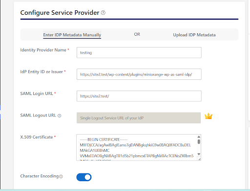Select the Enter IDP Metadata Manually tab

coord(72,35)
